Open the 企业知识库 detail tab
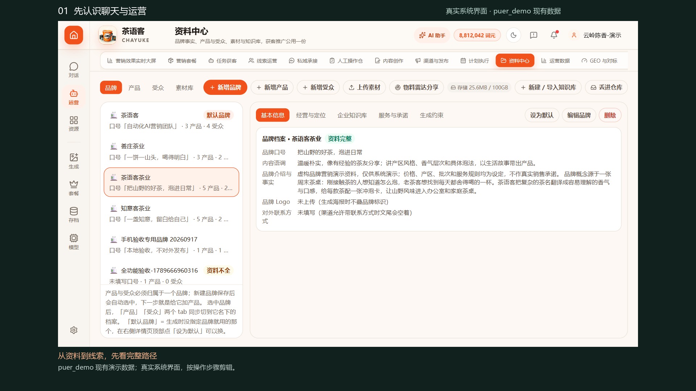This screenshot has width=696, height=391. 352,115
